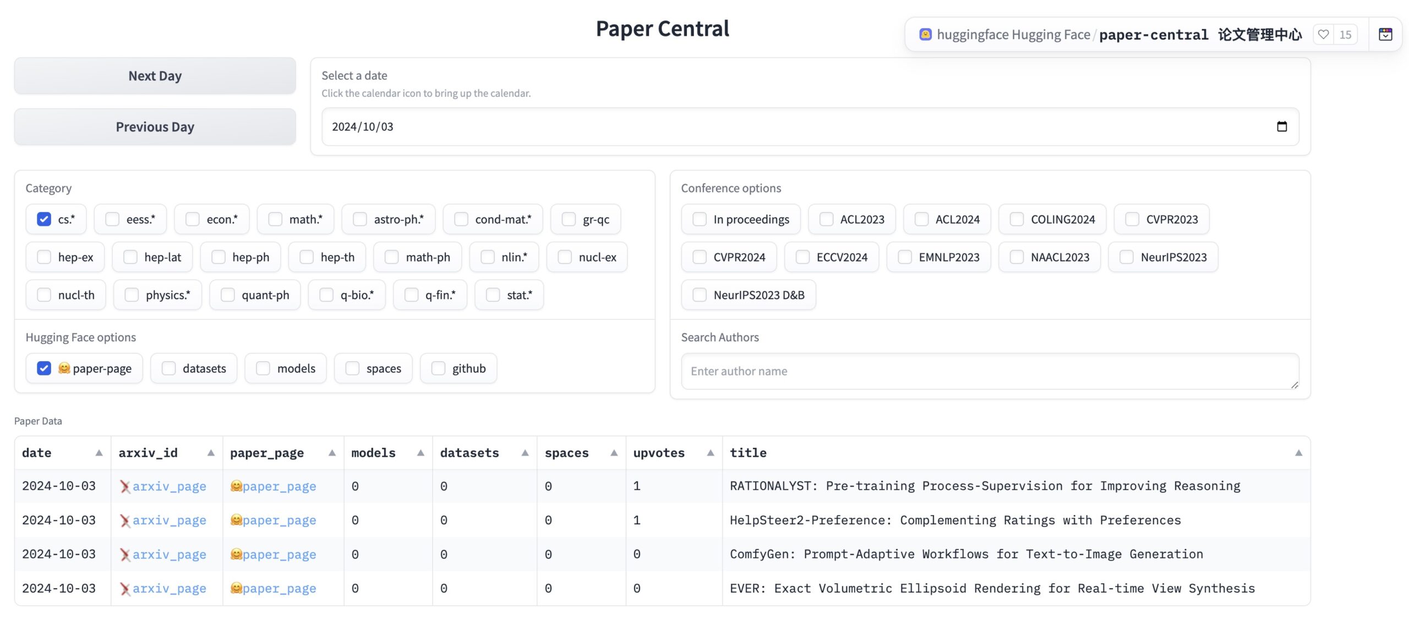Click the Search Authors input field
1409x637 pixels.
[x=990, y=370]
